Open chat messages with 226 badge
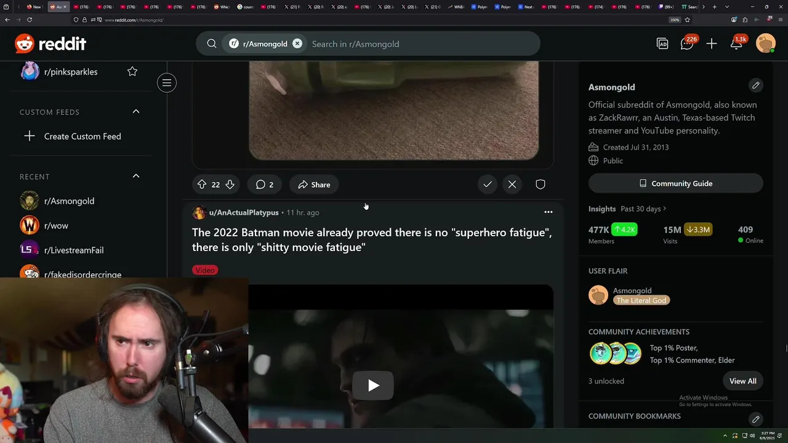Viewport: 788px width, 443px height. [x=687, y=44]
